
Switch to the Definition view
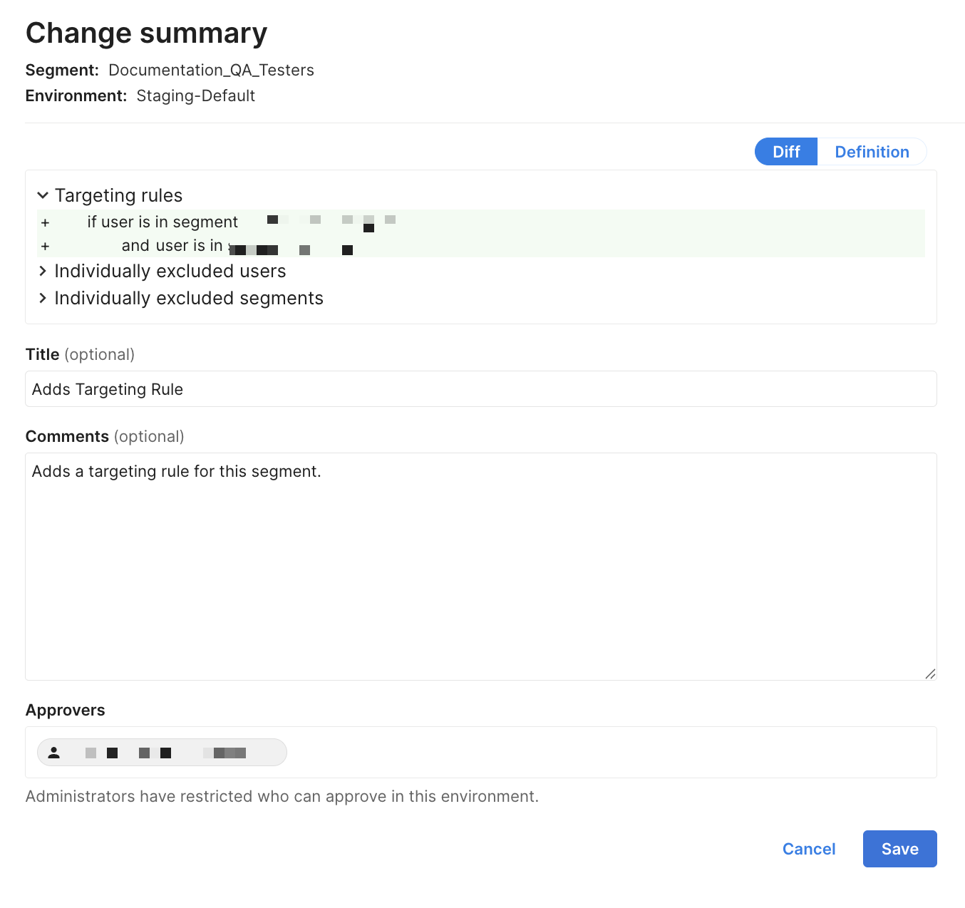click(x=871, y=152)
